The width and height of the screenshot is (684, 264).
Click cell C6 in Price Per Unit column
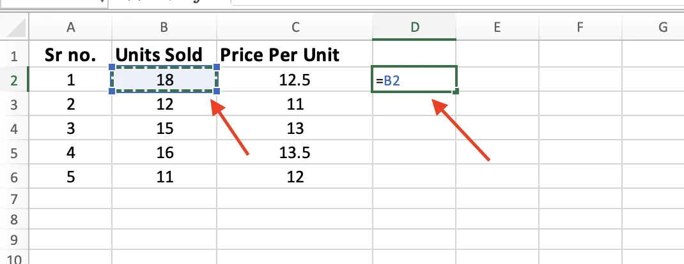pos(295,177)
